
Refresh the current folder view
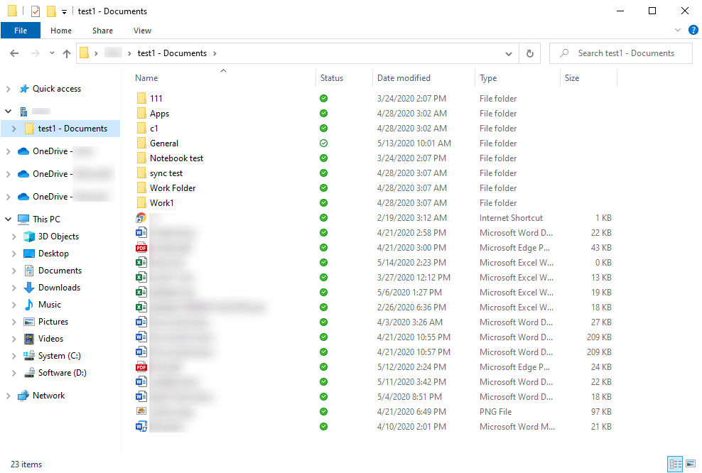tap(529, 53)
